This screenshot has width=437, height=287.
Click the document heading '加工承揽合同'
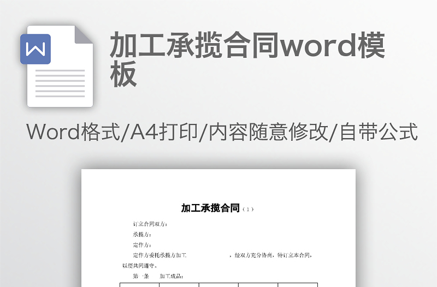tap(210, 208)
